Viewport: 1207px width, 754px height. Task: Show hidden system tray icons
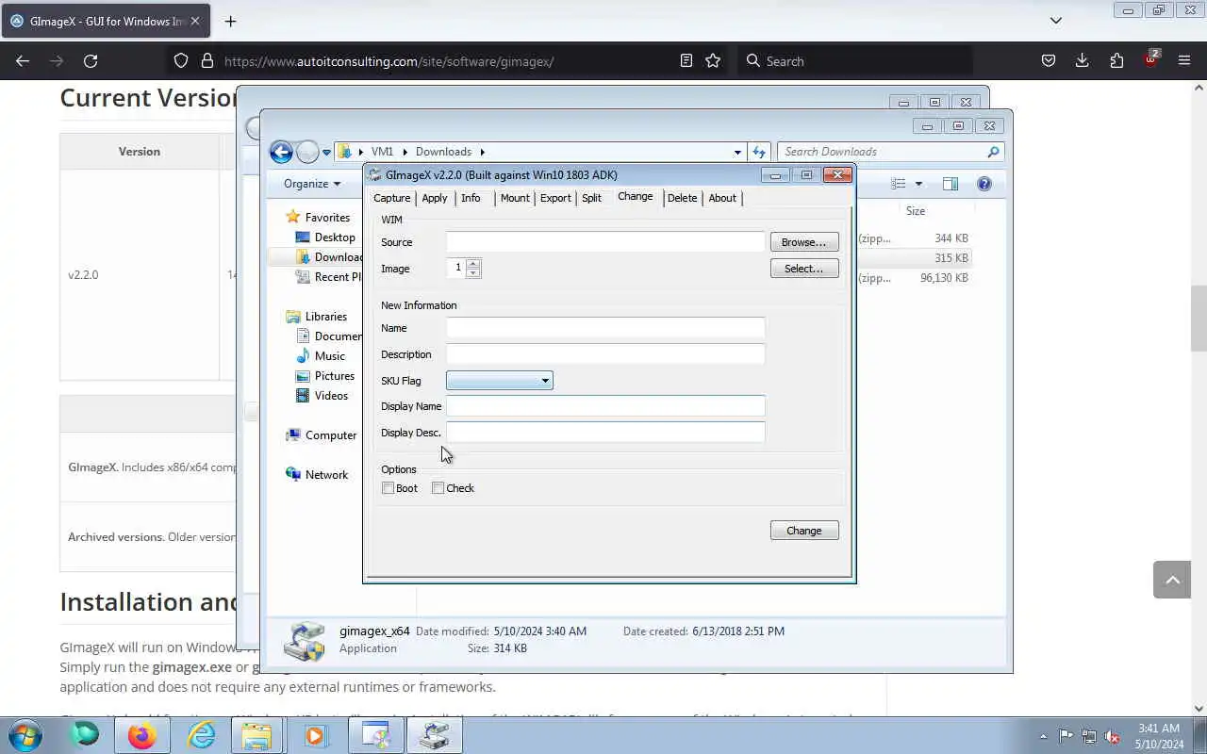[1043, 736]
